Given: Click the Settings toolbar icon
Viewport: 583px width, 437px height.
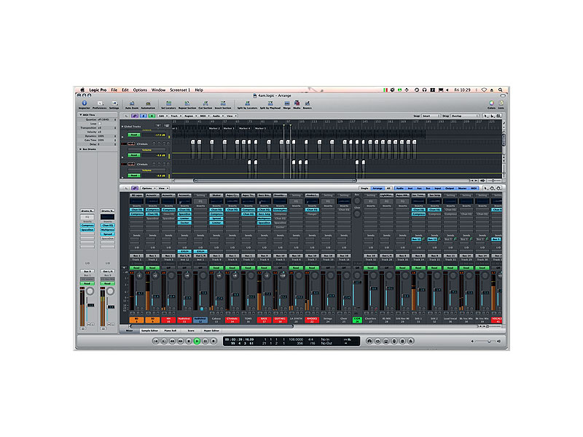Looking at the screenshot, I should pyautogui.click(x=114, y=104).
